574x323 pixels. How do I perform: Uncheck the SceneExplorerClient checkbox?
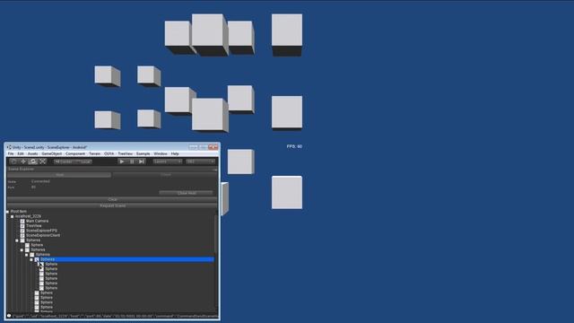click(22, 235)
